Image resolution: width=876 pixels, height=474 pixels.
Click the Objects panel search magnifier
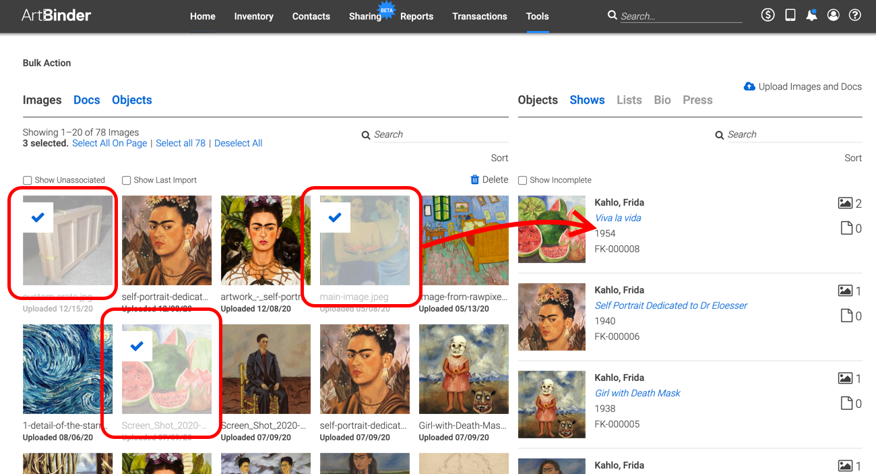click(720, 135)
